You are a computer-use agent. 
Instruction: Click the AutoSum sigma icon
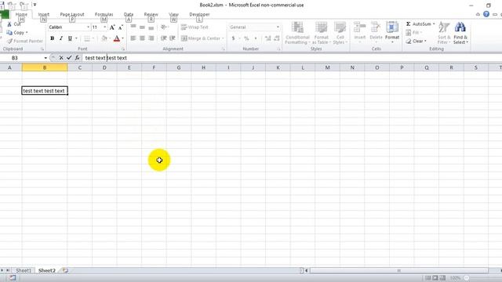click(x=409, y=24)
